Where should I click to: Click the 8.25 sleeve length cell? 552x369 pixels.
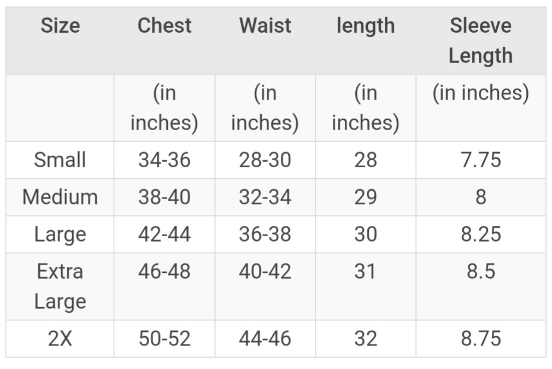(x=481, y=235)
